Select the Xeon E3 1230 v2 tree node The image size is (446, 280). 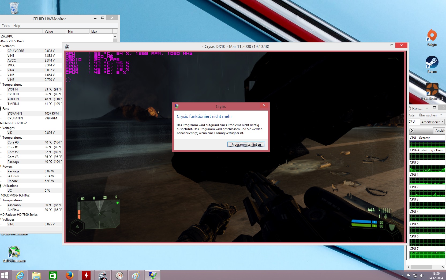[13, 123]
